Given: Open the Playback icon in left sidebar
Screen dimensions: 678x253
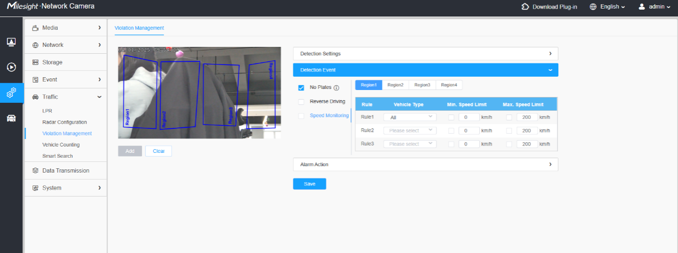Looking at the screenshot, I should (x=11, y=67).
